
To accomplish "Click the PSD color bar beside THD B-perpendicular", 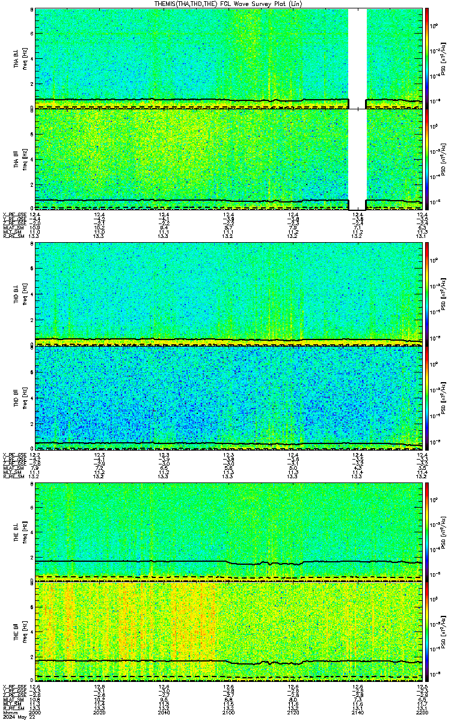I will (428, 294).
